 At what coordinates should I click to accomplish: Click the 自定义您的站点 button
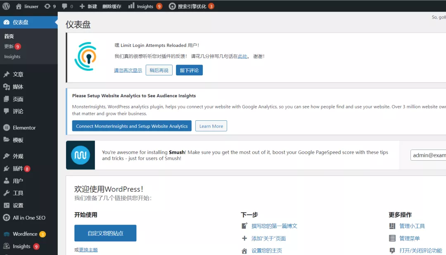click(x=105, y=233)
